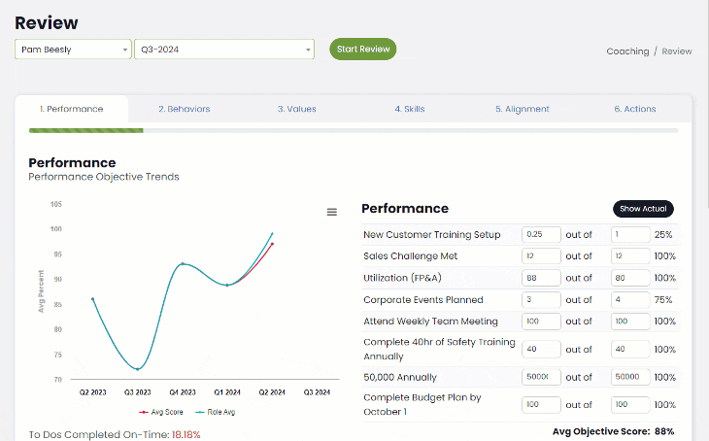Click the Q3 2024 axis label
This screenshot has width=709, height=441.
(317, 392)
